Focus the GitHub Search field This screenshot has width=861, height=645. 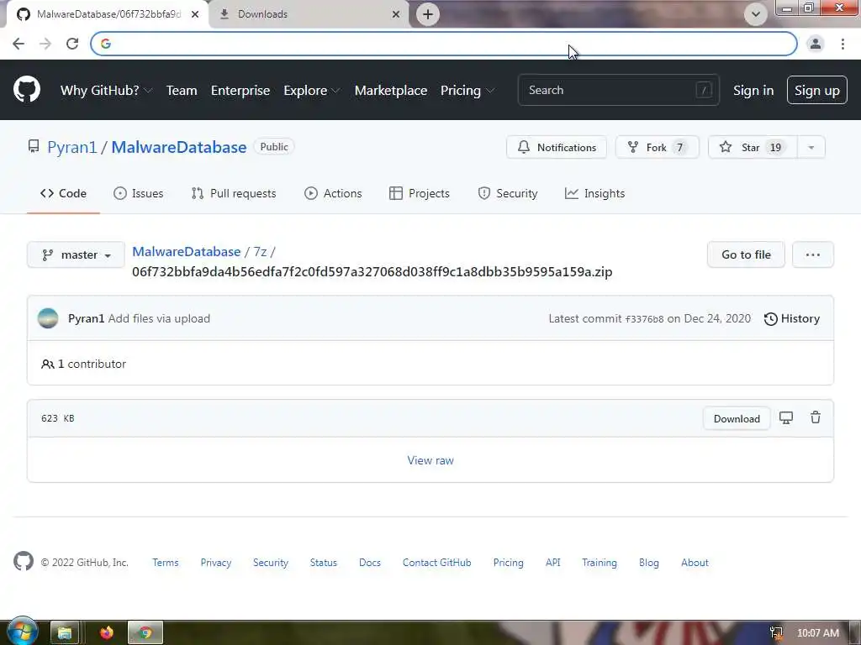pos(618,91)
